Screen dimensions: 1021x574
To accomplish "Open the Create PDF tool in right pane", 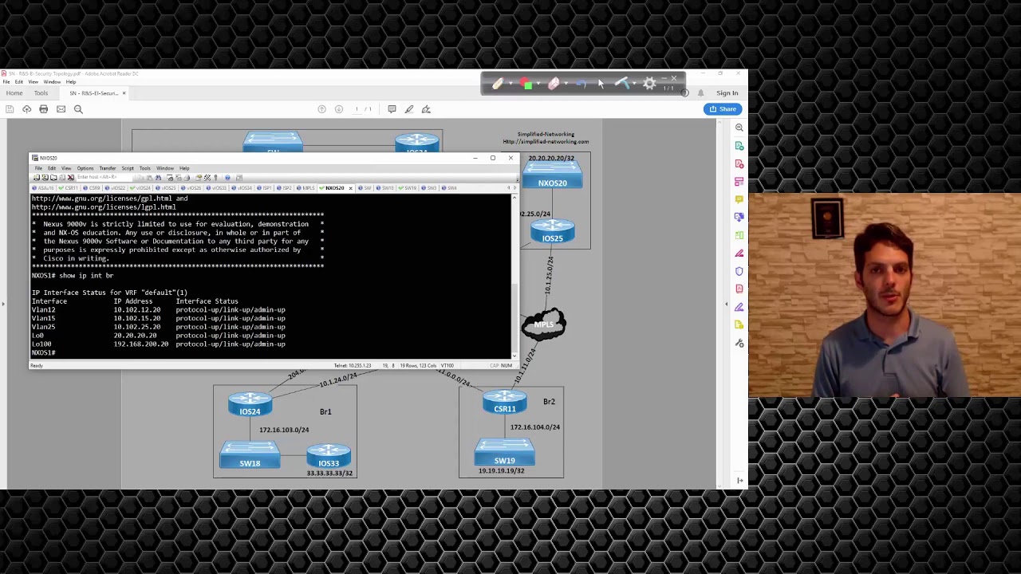I will pyautogui.click(x=739, y=164).
